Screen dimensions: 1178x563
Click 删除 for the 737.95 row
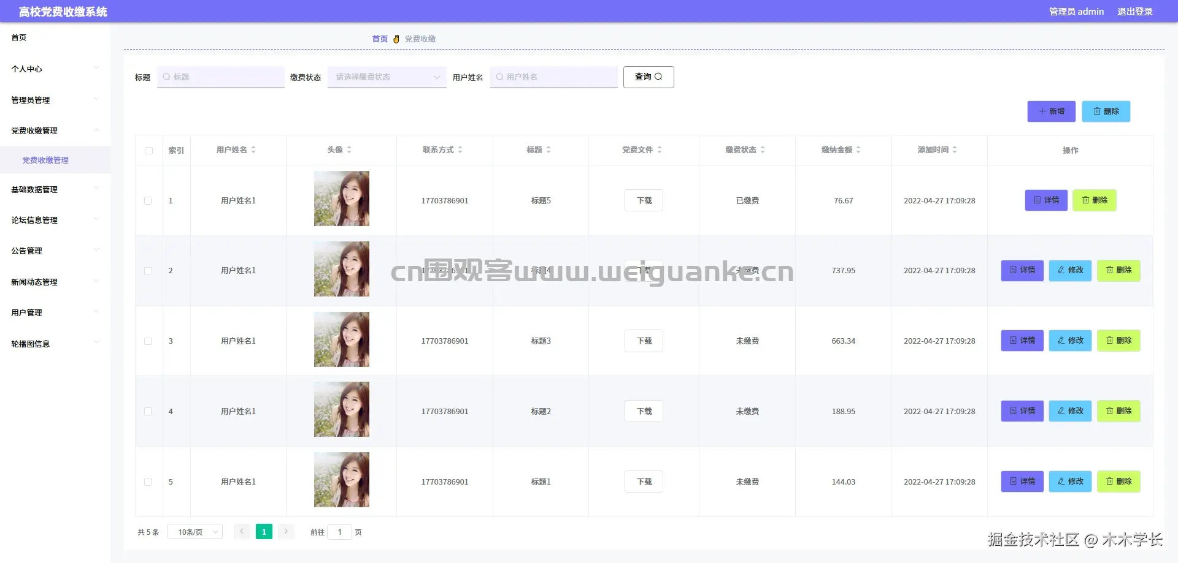coord(1118,270)
